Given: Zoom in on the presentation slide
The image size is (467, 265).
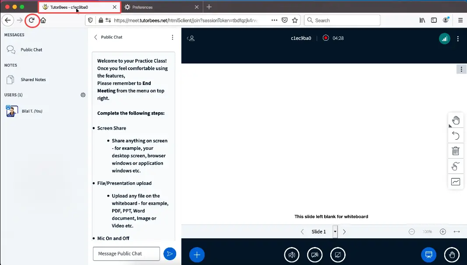Looking at the screenshot, I should [443, 232].
